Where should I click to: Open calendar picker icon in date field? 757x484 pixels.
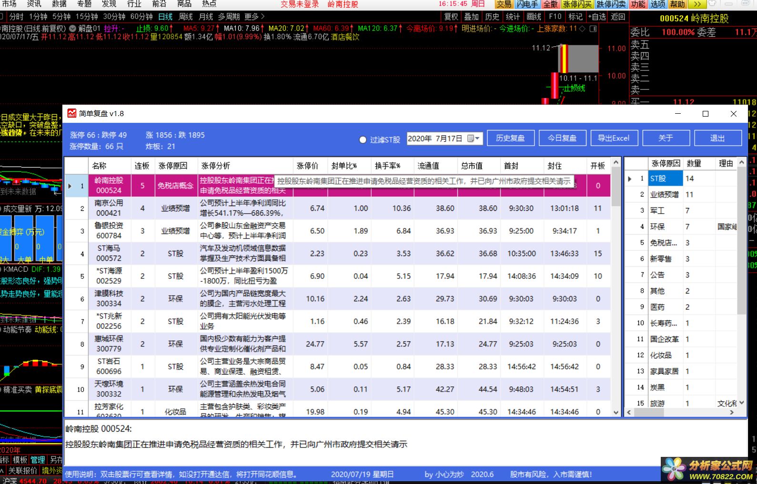[x=471, y=138]
